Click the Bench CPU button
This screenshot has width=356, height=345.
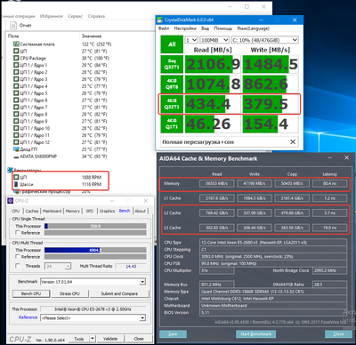(x=31, y=293)
